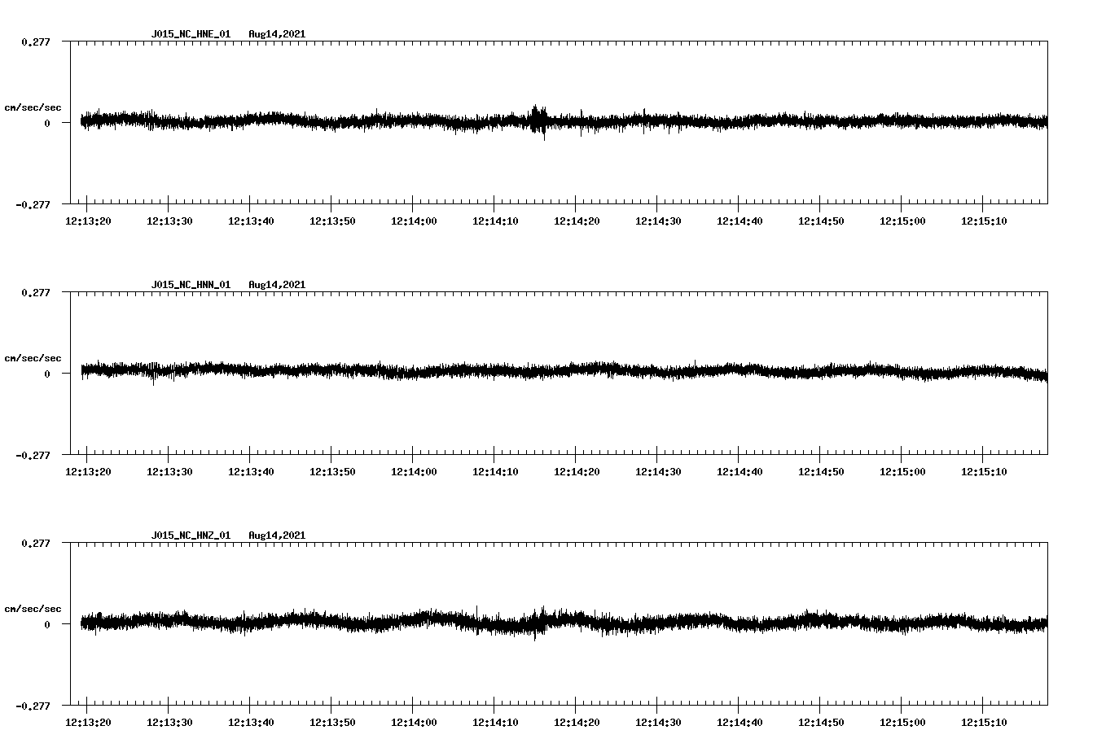Click the 0.277 upper limit on HNE plot
The height and width of the screenshot is (752, 1106).
tap(35, 42)
